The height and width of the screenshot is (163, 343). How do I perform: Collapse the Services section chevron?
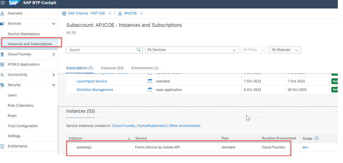(54, 23)
